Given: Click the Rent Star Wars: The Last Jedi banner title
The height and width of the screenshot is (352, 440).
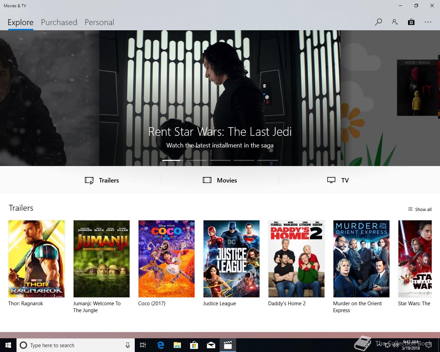Looking at the screenshot, I should pyautogui.click(x=220, y=132).
